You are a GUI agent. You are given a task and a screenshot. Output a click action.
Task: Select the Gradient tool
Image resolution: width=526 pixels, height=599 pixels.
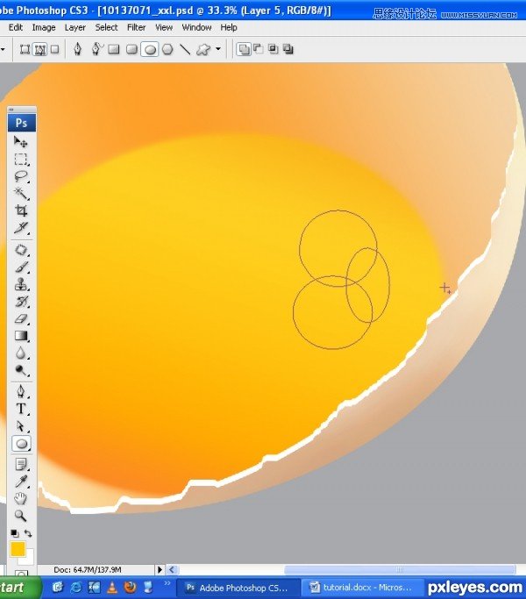(21, 336)
